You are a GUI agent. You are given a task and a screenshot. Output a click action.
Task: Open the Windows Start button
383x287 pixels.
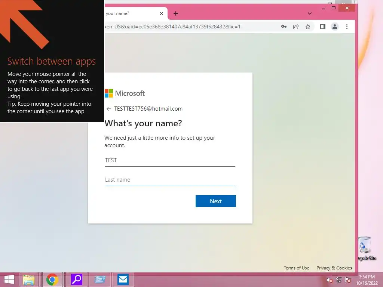[x=9, y=280]
